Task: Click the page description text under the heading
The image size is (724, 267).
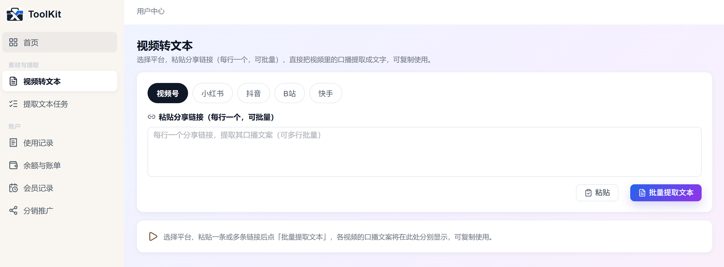Action: (x=284, y=60)
